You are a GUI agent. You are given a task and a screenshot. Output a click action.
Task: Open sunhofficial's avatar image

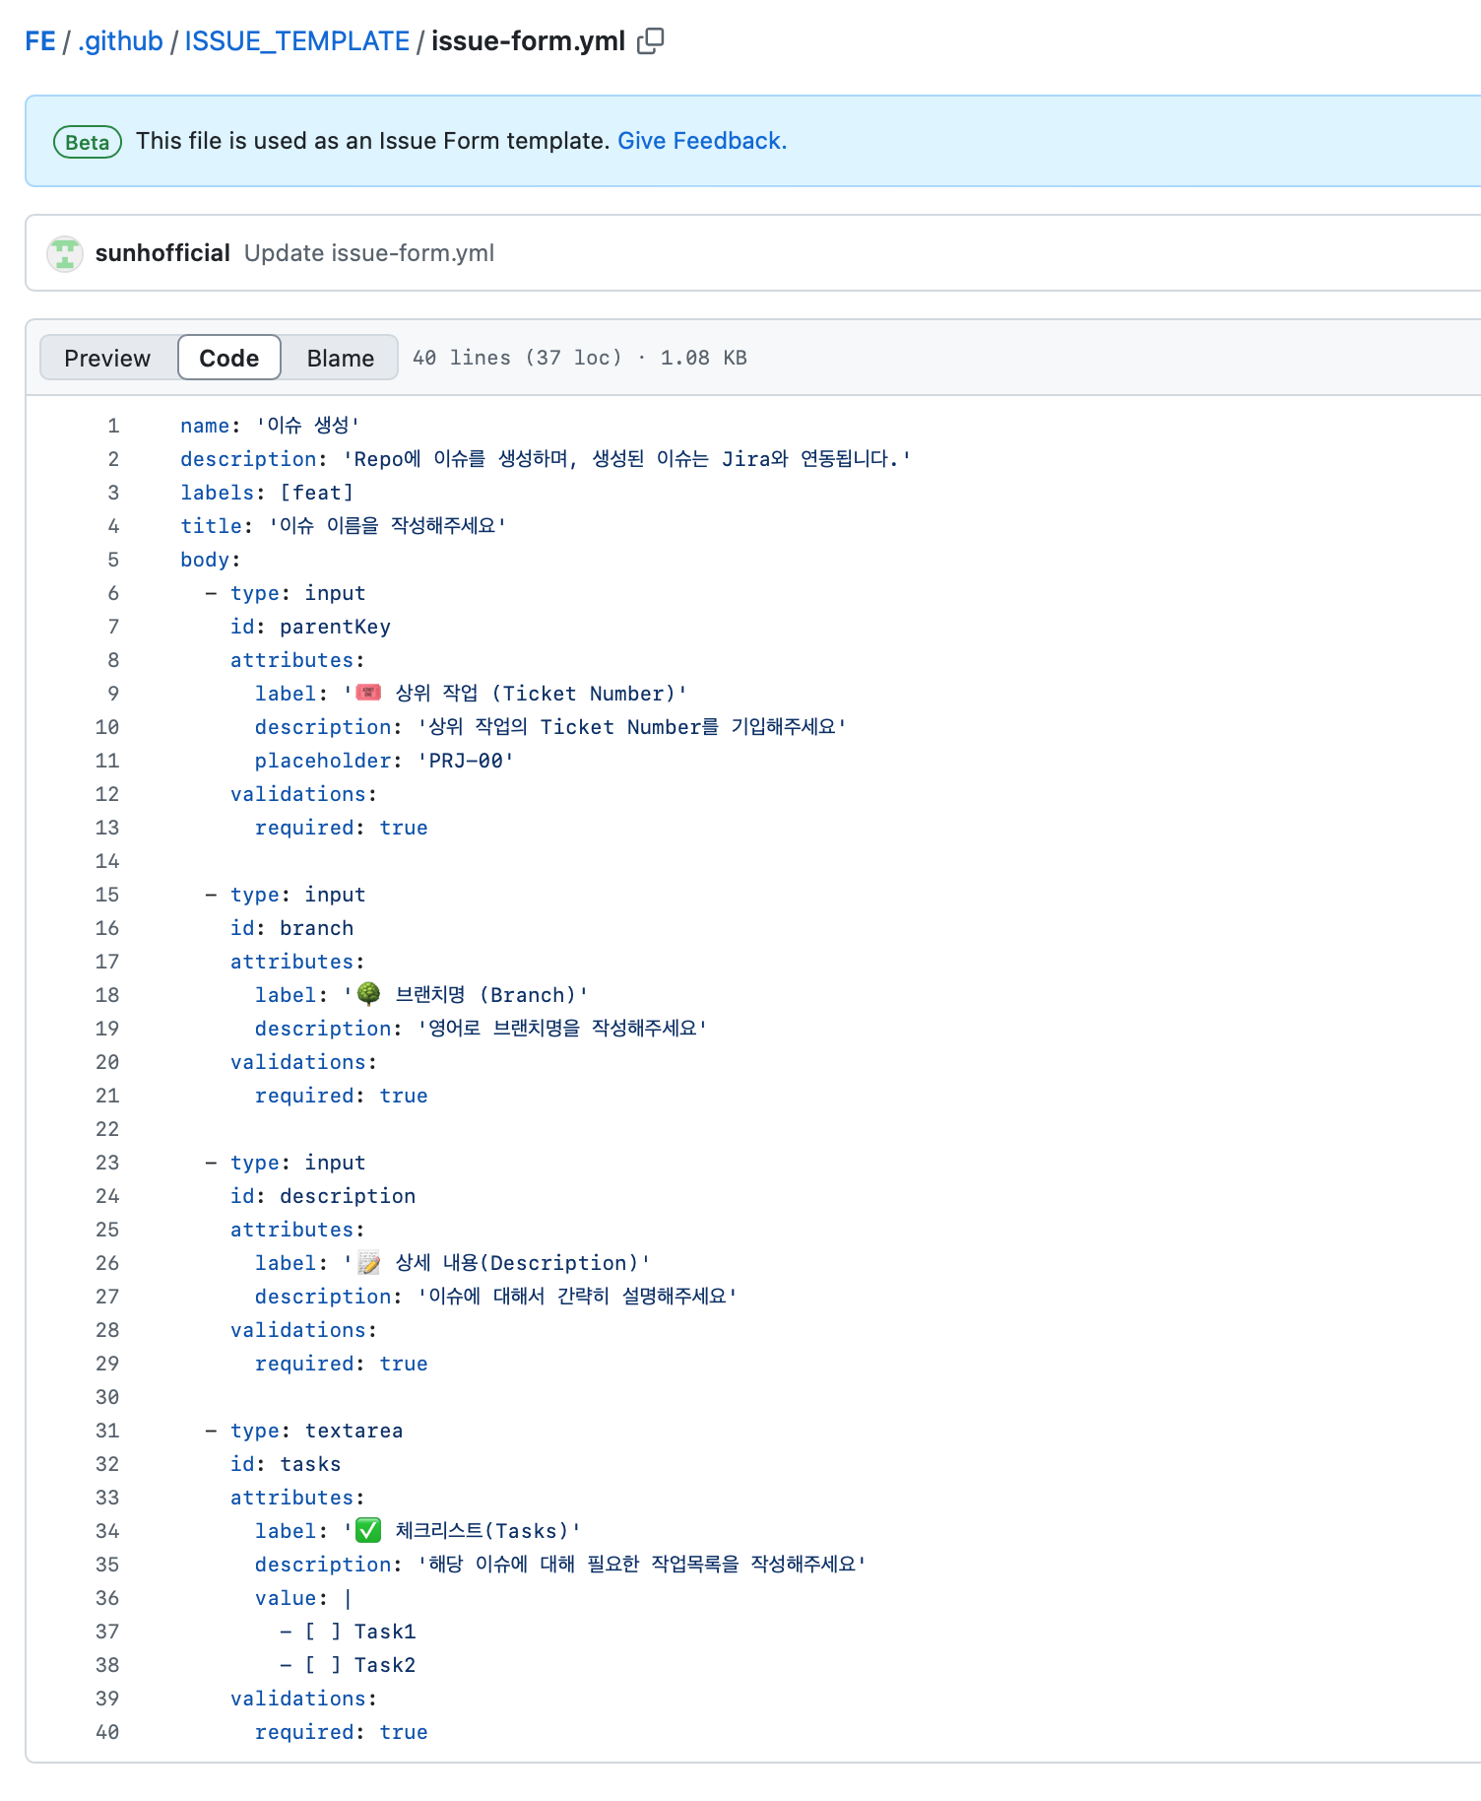coord(65,254)
